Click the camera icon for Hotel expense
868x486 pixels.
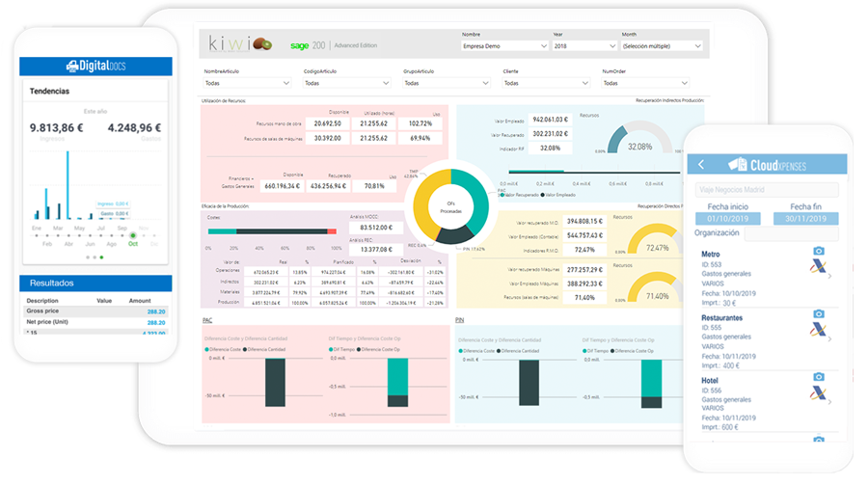point(818,376)
